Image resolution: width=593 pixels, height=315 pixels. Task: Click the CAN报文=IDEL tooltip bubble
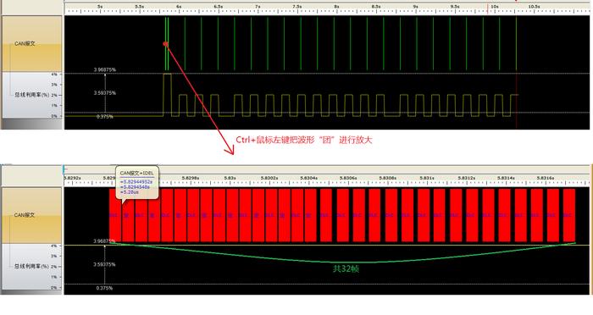click(137, 182)
